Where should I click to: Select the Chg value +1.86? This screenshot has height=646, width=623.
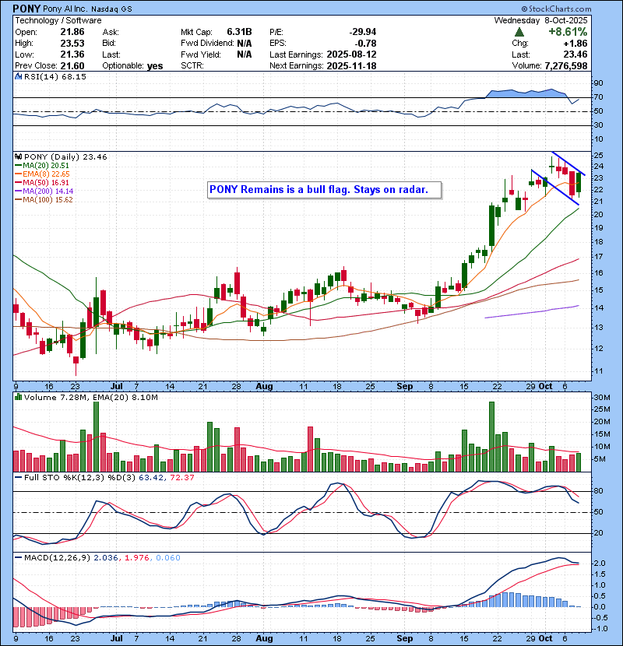click(x=575, y=44)
